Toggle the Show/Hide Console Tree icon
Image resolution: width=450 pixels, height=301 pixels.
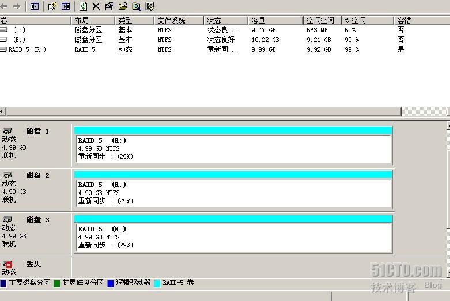pos(35,6)
